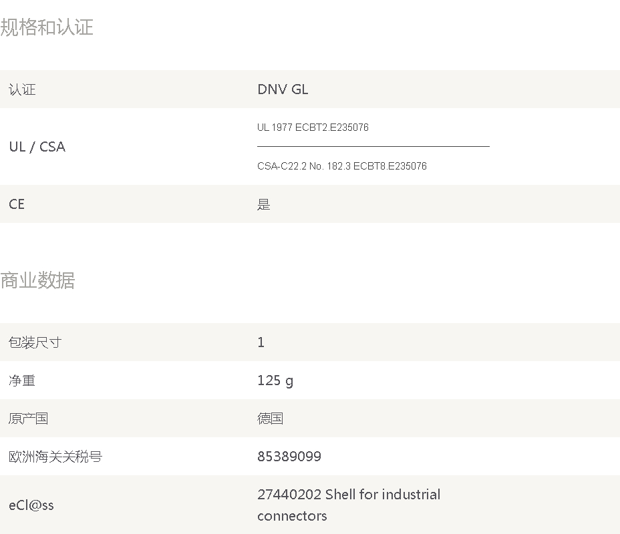Click the 包装尺寸 row label
620x534 pixels.
coord(35,342)
